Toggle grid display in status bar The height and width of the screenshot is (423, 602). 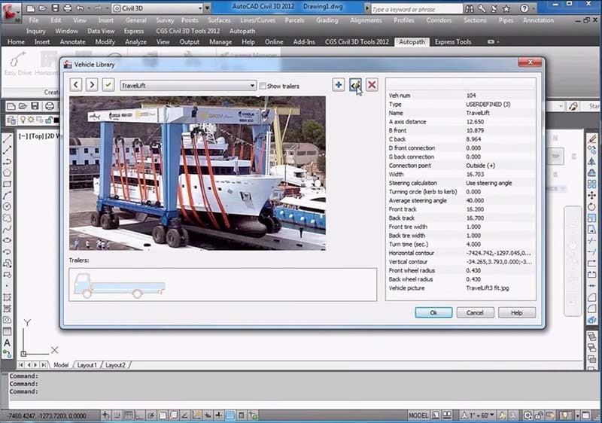coord(128,415)
